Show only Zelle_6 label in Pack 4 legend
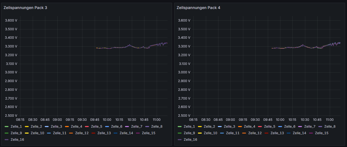The height and width of the screenshot is (147, 347). pos(290,127)
